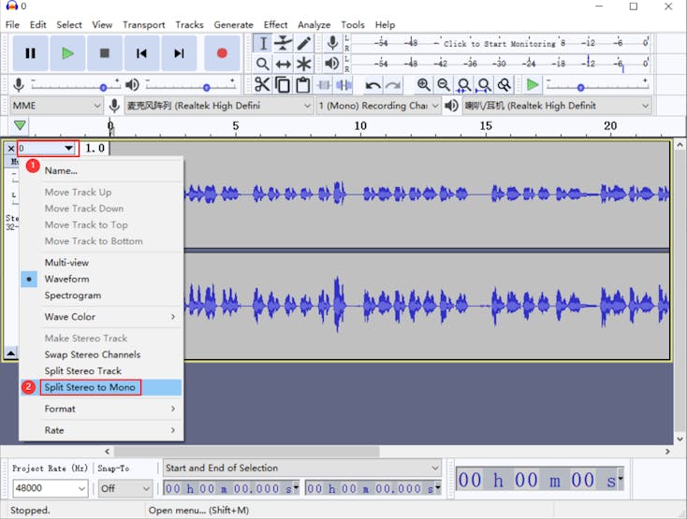This screenshot has height=519, width=687.
Task: Click the Cut scissors icon
Action: tap(262, 85)
